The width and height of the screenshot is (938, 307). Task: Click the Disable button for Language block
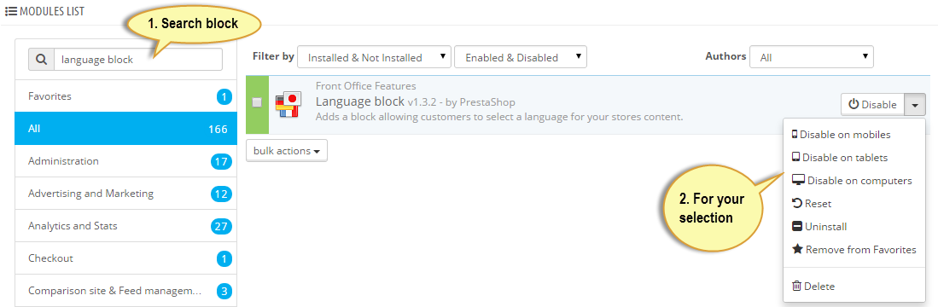[873, 105]
